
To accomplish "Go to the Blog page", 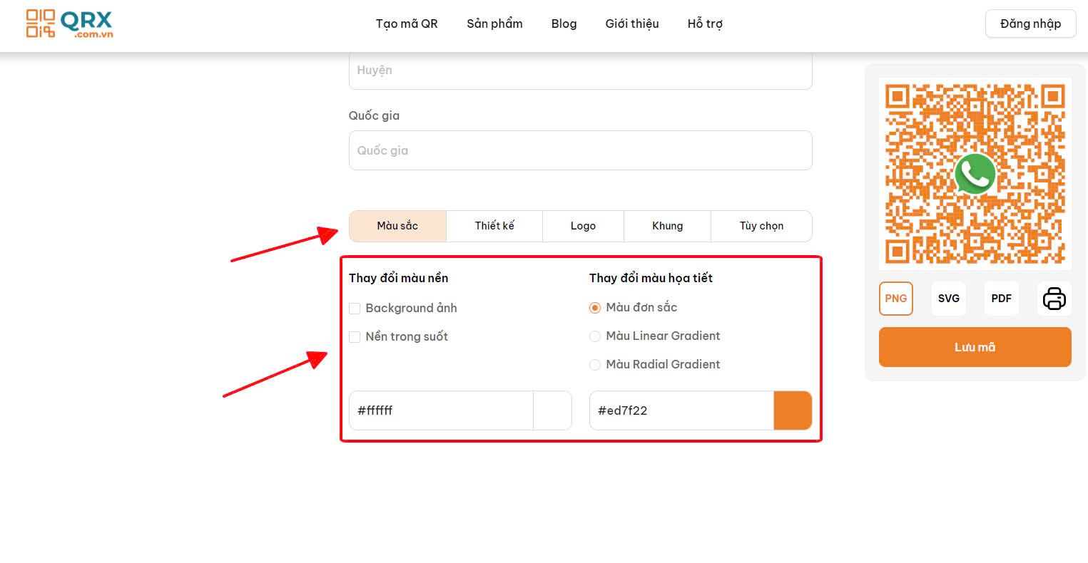I will pyautogui.click(x=564, y=24).
